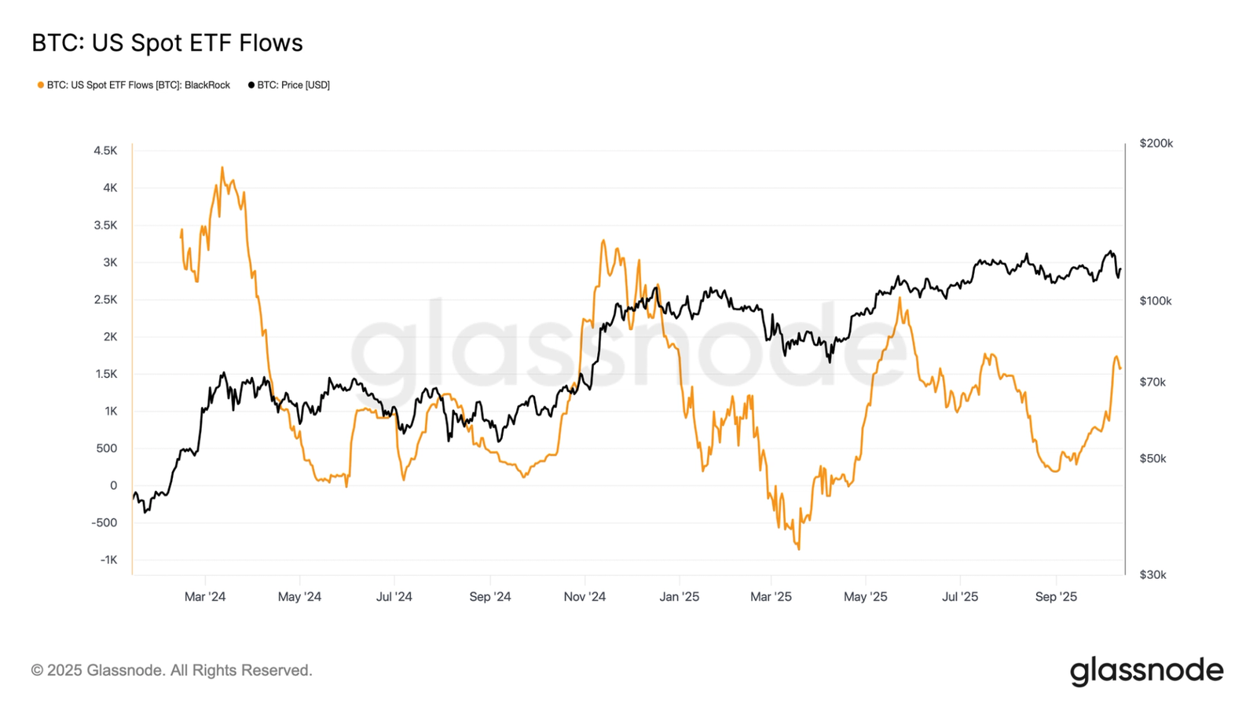Click the $100k price axis label
The width and height of the screenshot is (1257, 707).
(1156, 301)
